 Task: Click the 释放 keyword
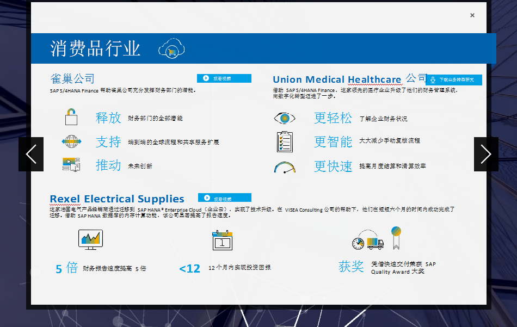click(x=108, y=118)
